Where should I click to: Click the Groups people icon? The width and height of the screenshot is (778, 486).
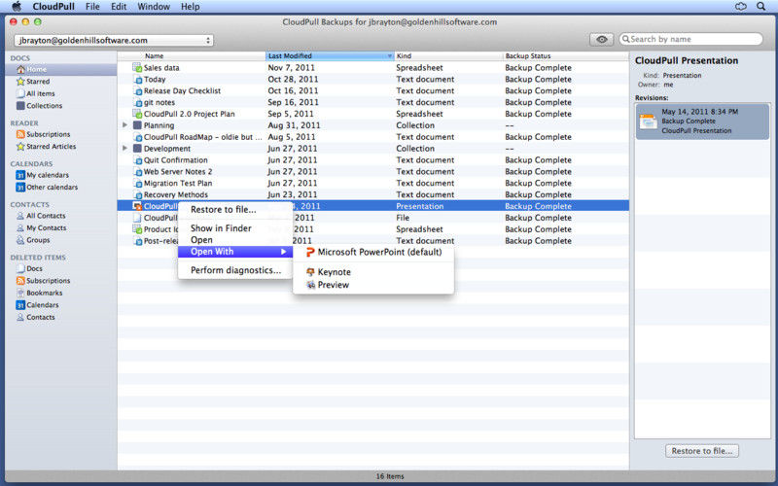click(x=20, y=240)
